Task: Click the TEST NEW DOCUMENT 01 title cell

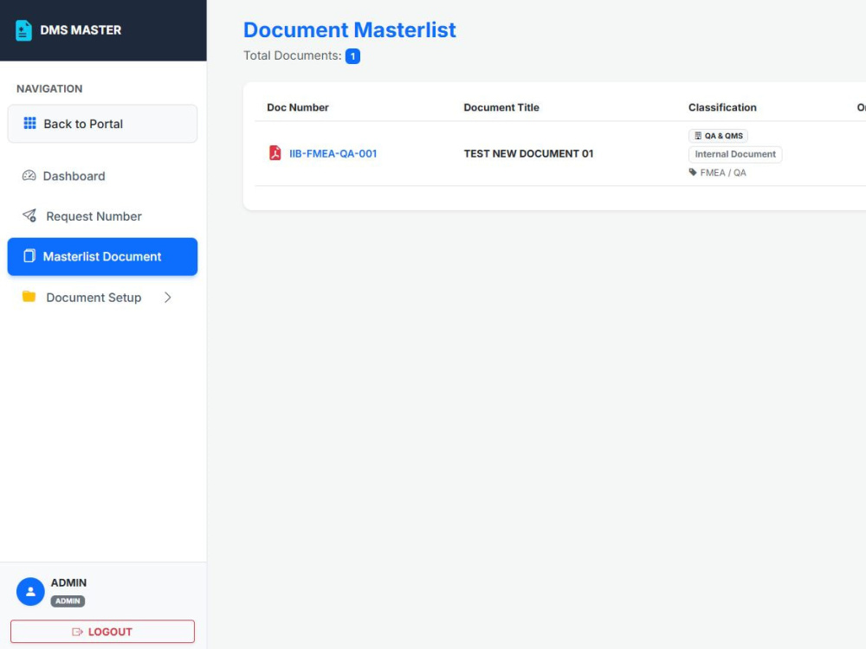Action: point(528,153)
